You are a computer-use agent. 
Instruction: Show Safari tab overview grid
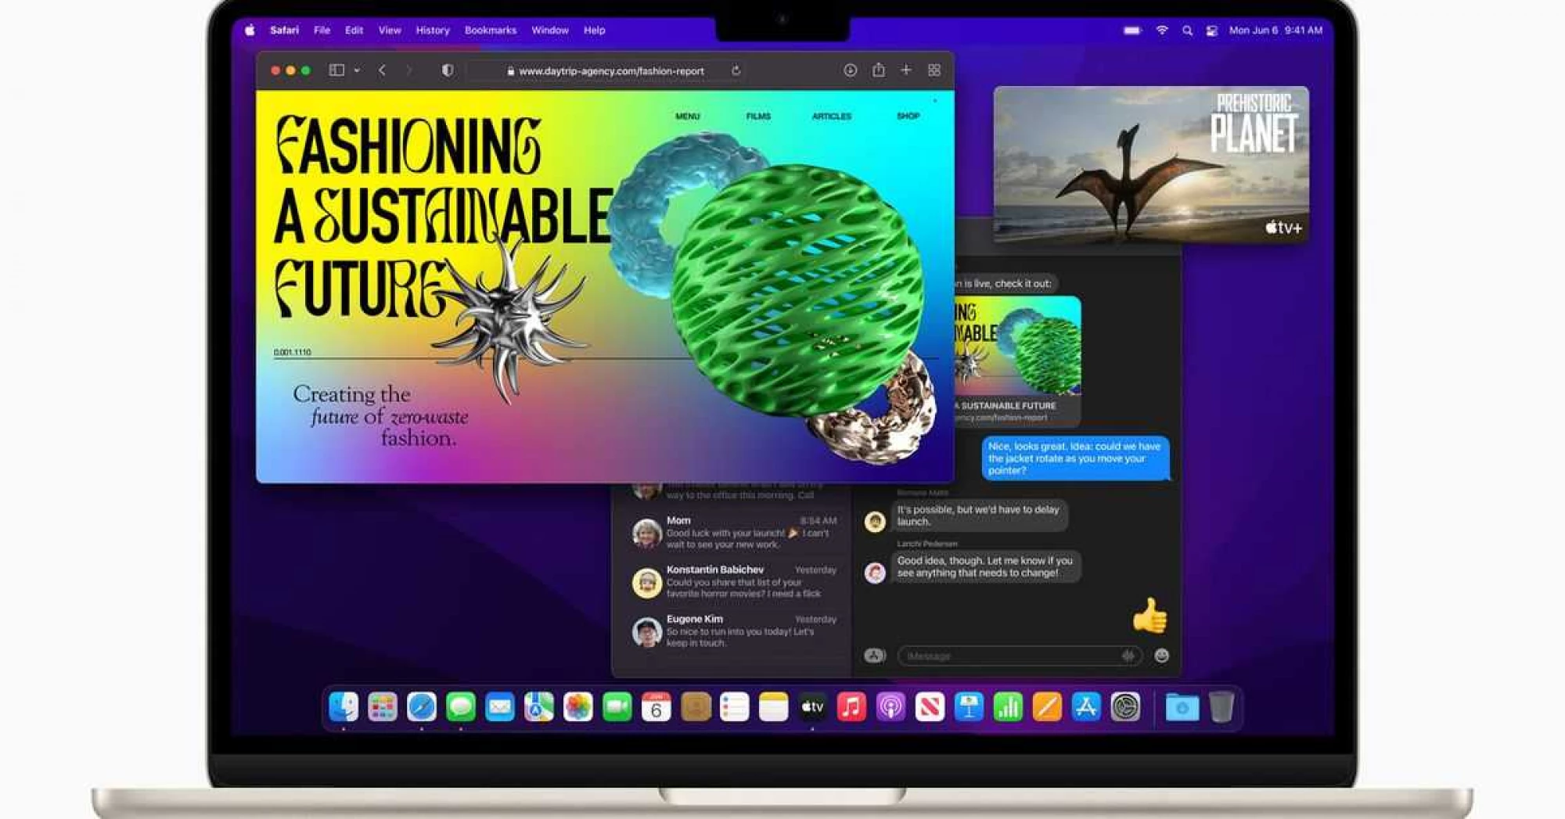[934, 70]
